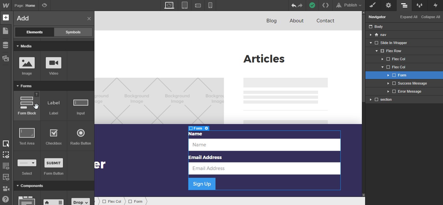This screenshot has width=443, height=205.
Task: Click Expand All in Navigator
Action: tap(409, 17)
